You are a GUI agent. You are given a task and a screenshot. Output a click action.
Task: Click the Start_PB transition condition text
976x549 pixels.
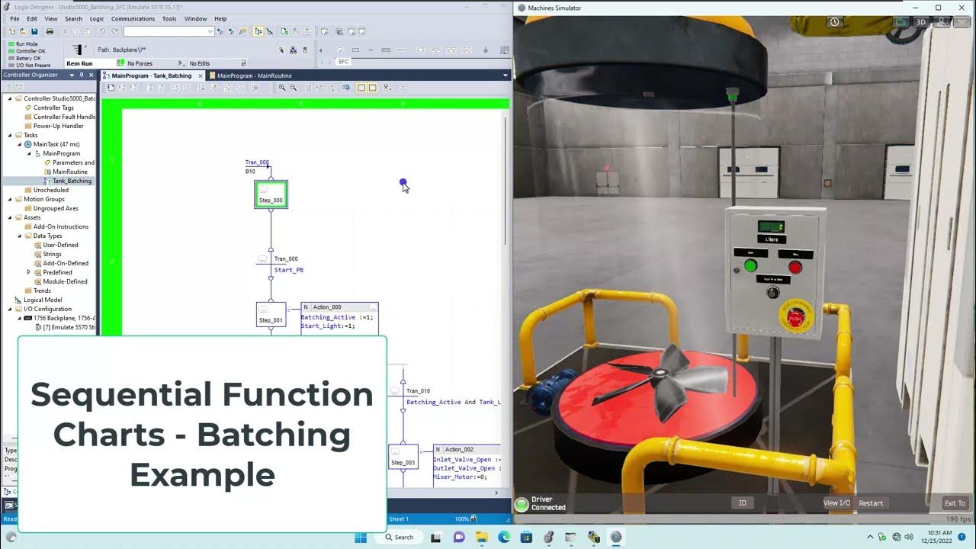coord(289,270)
